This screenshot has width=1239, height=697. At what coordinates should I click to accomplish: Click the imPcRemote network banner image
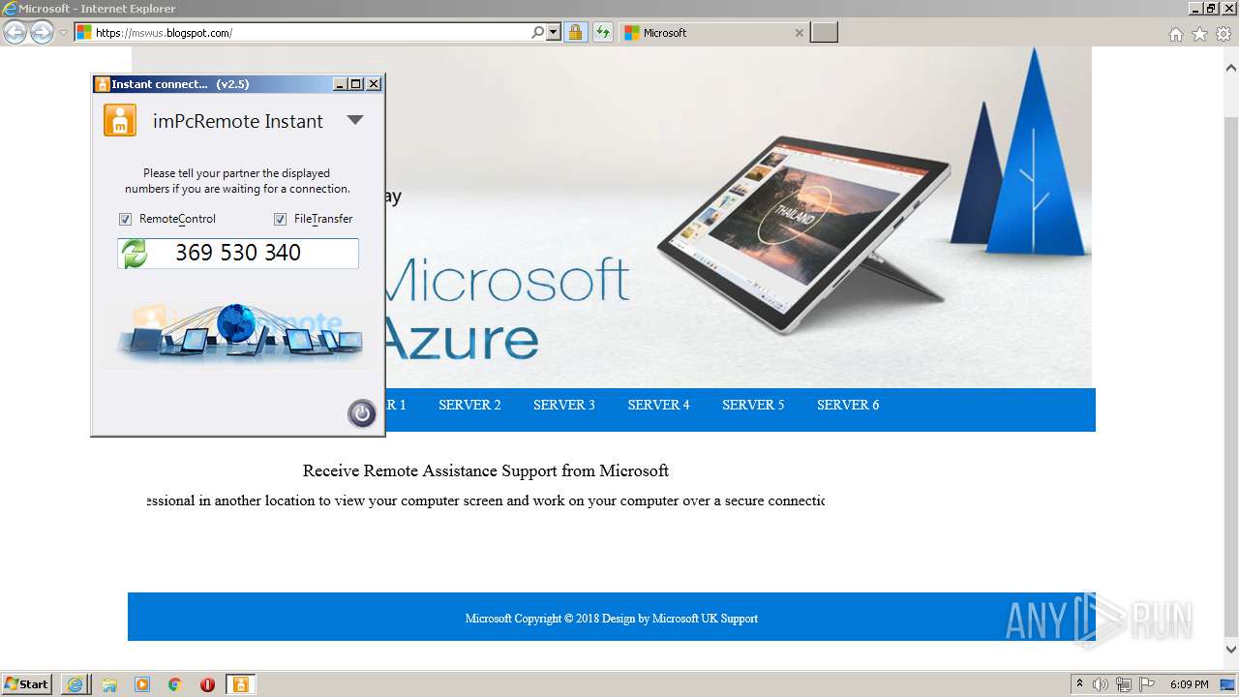tap(238, 334)
